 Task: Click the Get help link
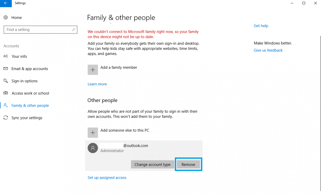261,26
